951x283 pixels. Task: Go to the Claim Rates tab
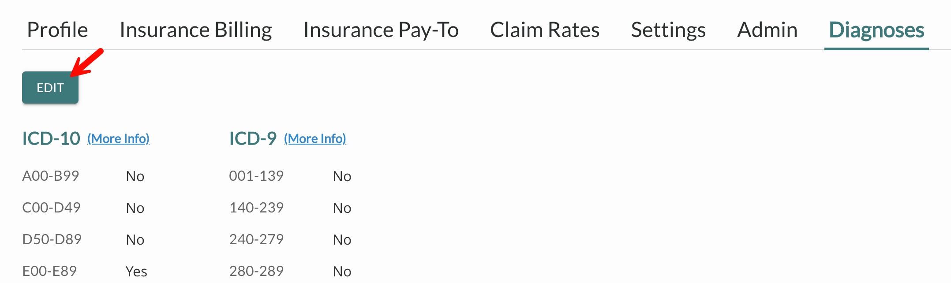pyautogui.click(x=545, y=30)
